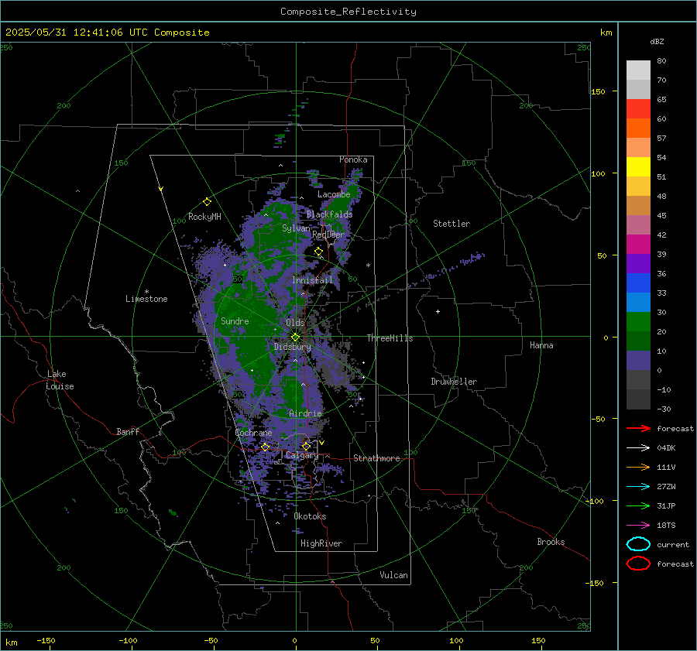Click the RockyMH label

204,217
